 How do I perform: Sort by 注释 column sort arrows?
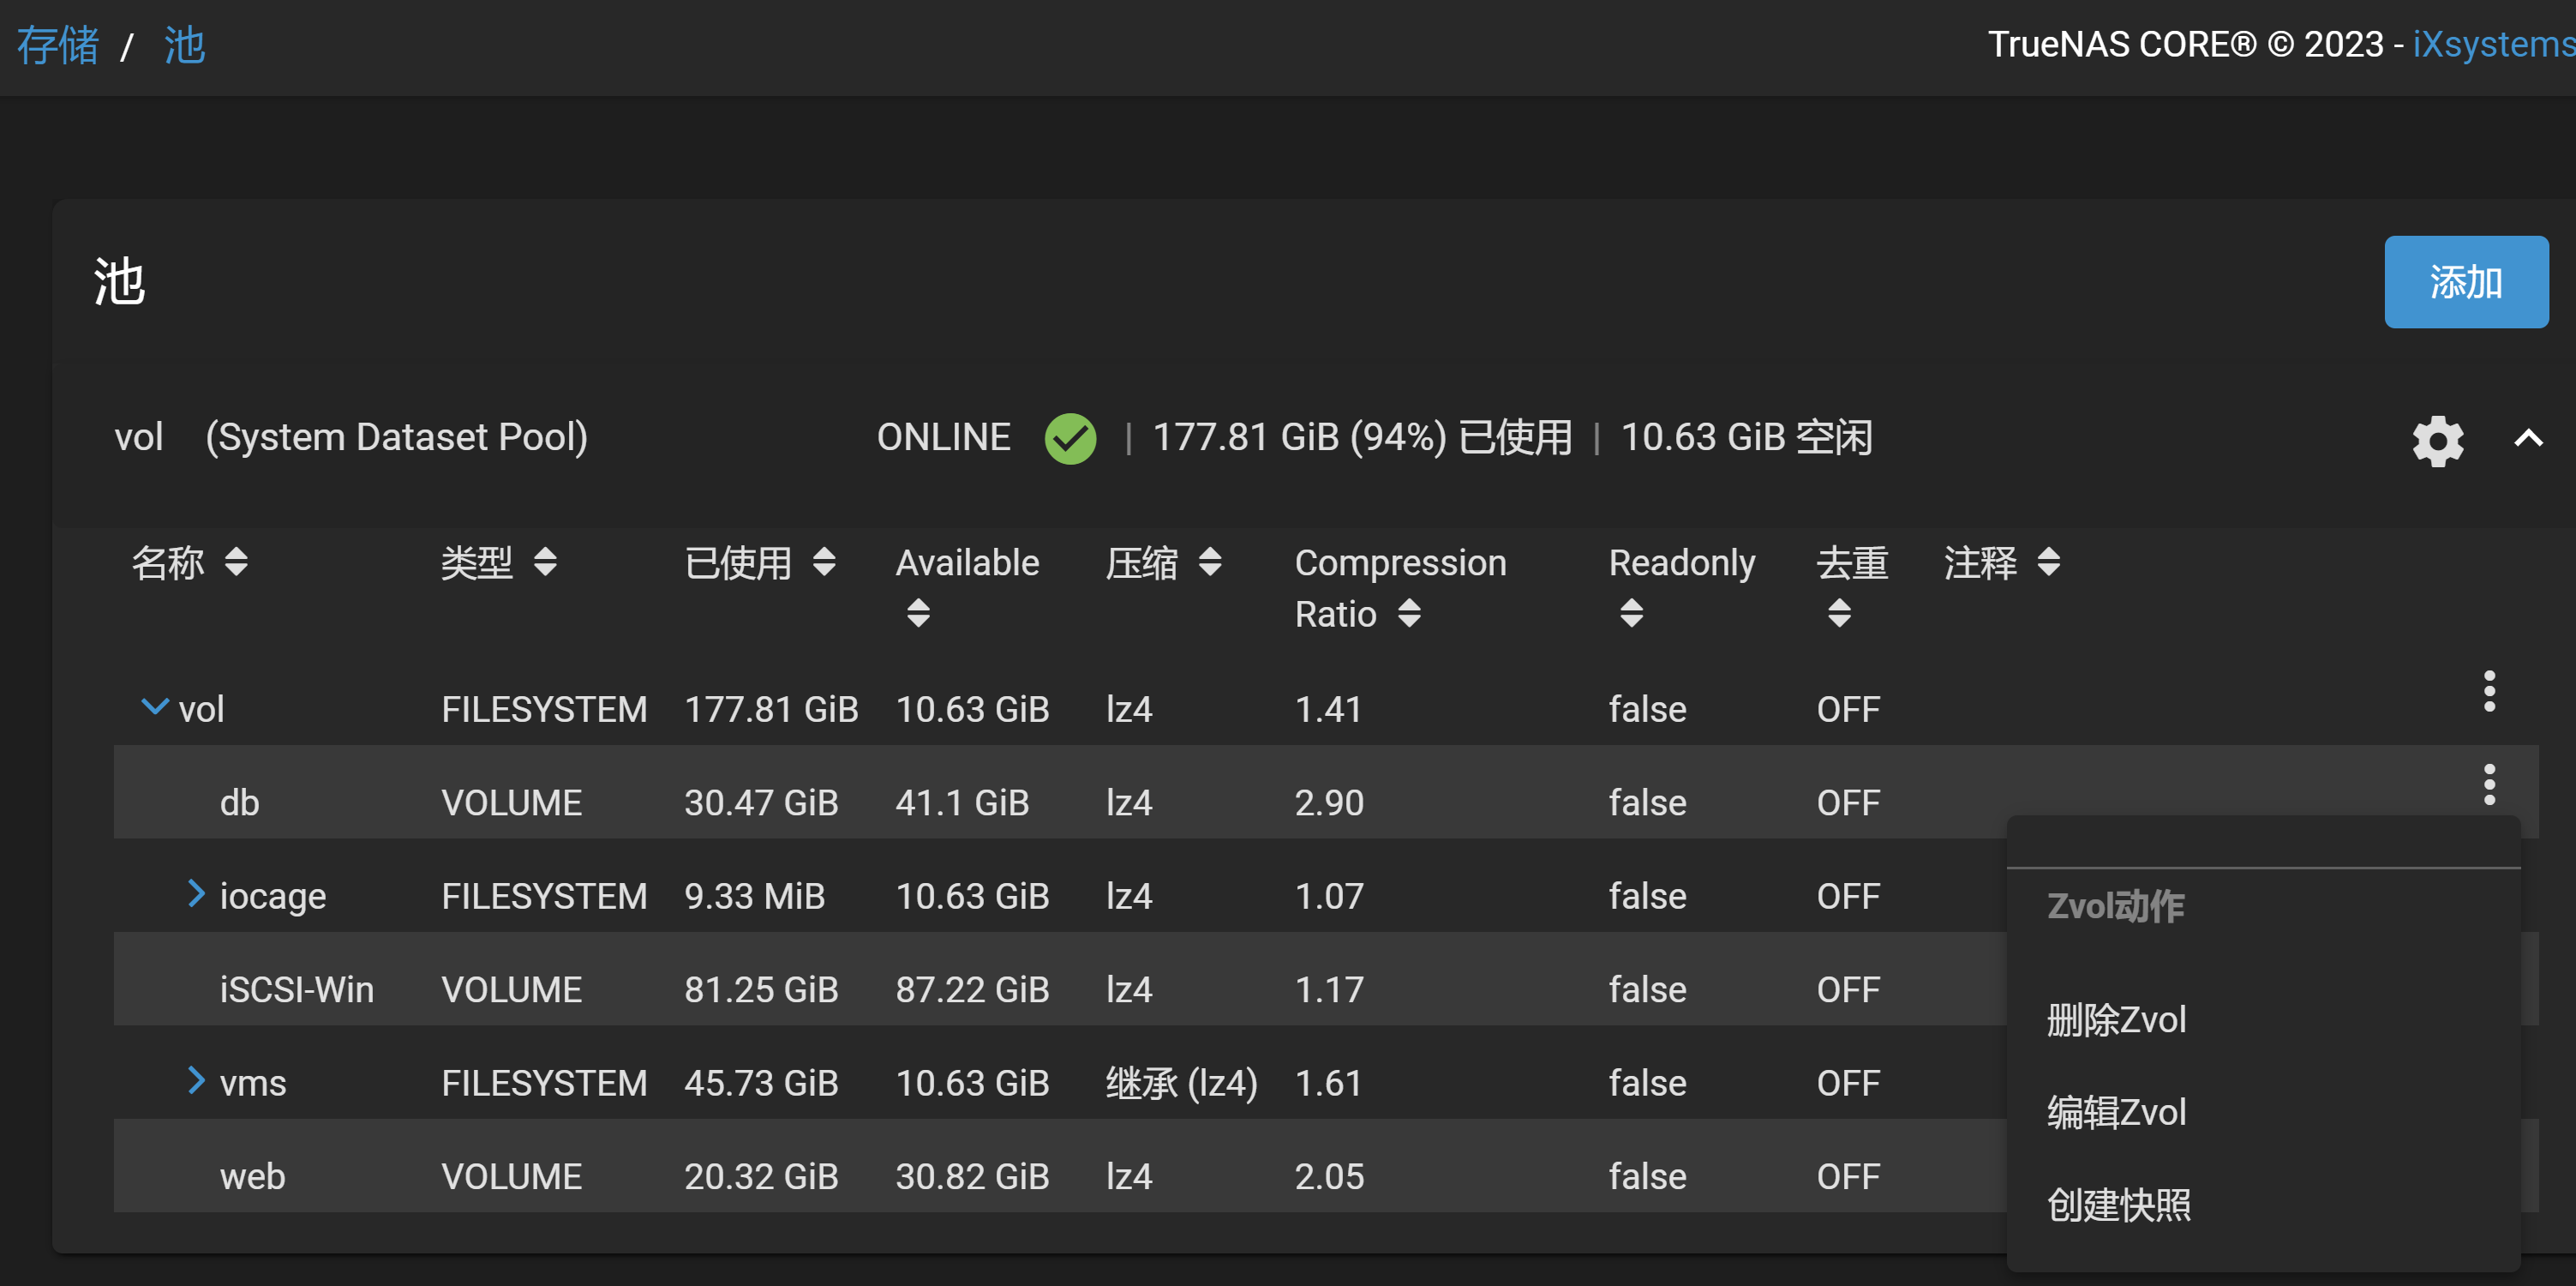point(2048,562)
